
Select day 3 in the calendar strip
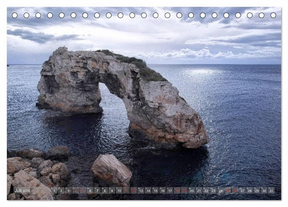68,190
